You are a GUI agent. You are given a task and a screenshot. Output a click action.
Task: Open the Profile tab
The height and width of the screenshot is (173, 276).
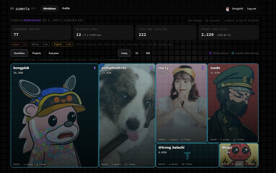coord(66,8)
